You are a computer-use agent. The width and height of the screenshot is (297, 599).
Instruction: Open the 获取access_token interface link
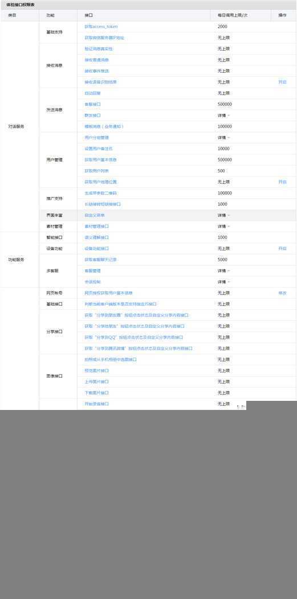pyautogui.click(x=101, y=27)
